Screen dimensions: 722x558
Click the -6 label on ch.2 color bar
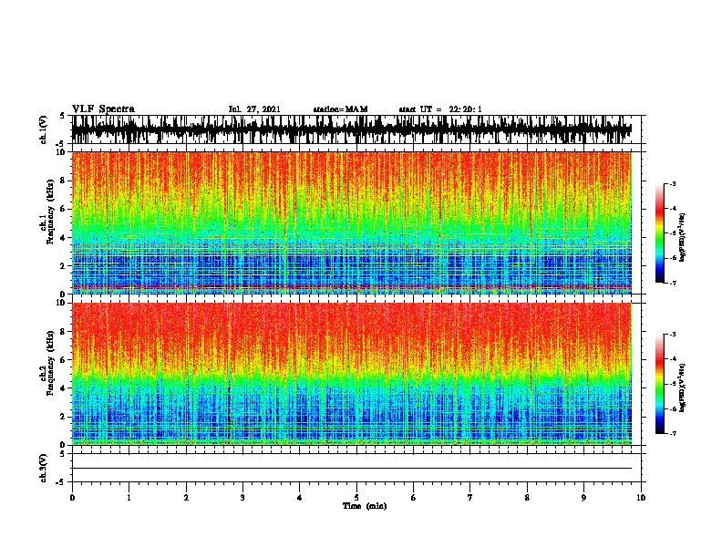coord(673,408)
